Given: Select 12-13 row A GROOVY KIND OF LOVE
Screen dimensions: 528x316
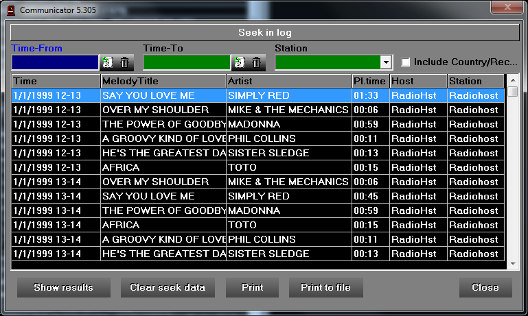Looking at the screenshot, I should (x=258, y=139).
